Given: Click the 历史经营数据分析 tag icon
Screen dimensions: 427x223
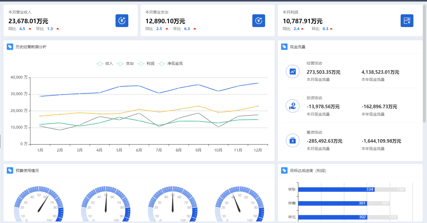Looking at the screenshot, I should (10, 47).
